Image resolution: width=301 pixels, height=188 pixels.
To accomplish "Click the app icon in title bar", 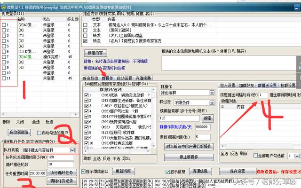I will [3, 8].
